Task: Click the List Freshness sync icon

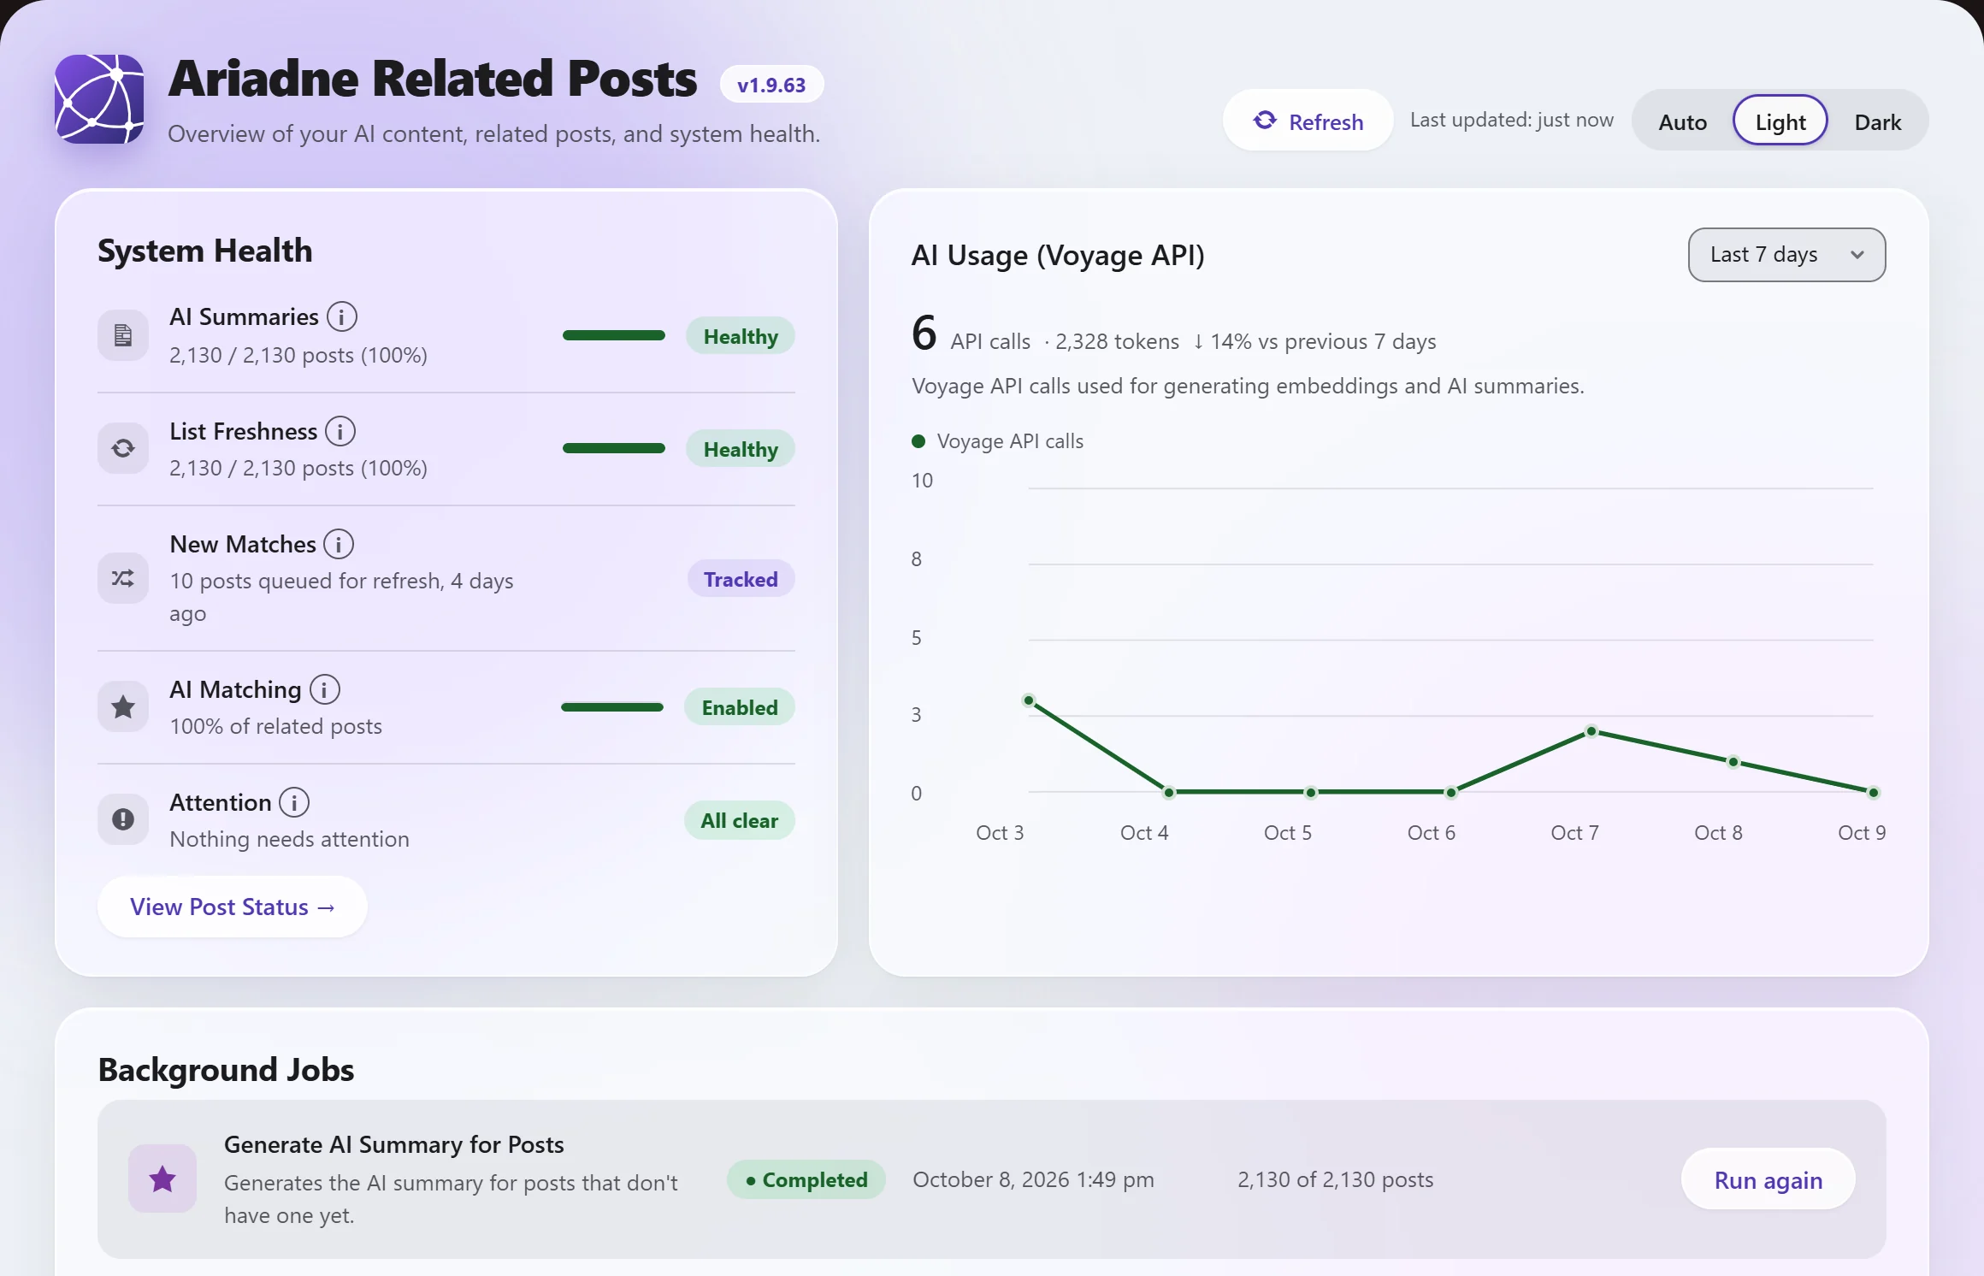Action: [x=123, y=448]
